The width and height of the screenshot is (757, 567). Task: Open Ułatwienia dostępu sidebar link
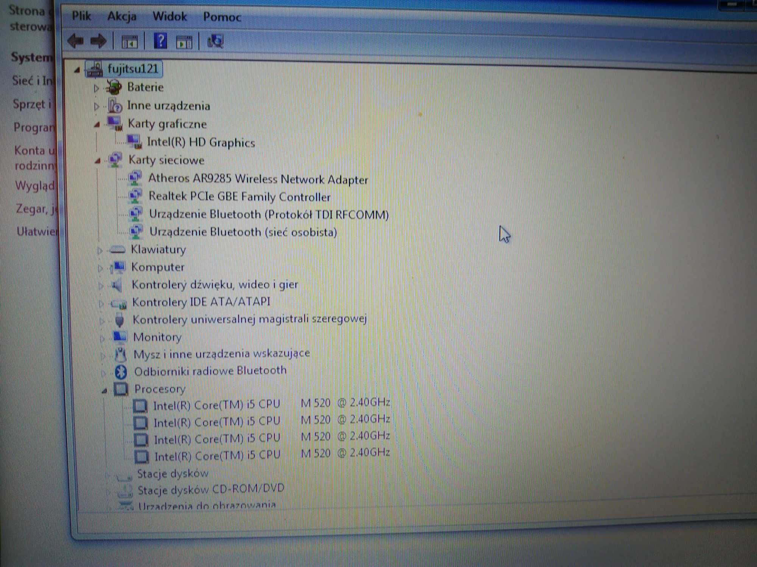pos(37,231)
